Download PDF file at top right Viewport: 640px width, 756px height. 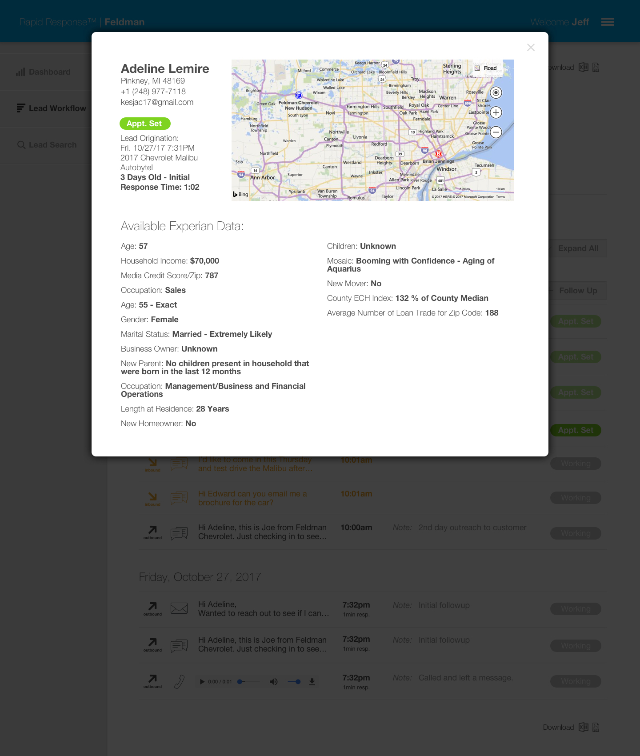pos(596,67)
